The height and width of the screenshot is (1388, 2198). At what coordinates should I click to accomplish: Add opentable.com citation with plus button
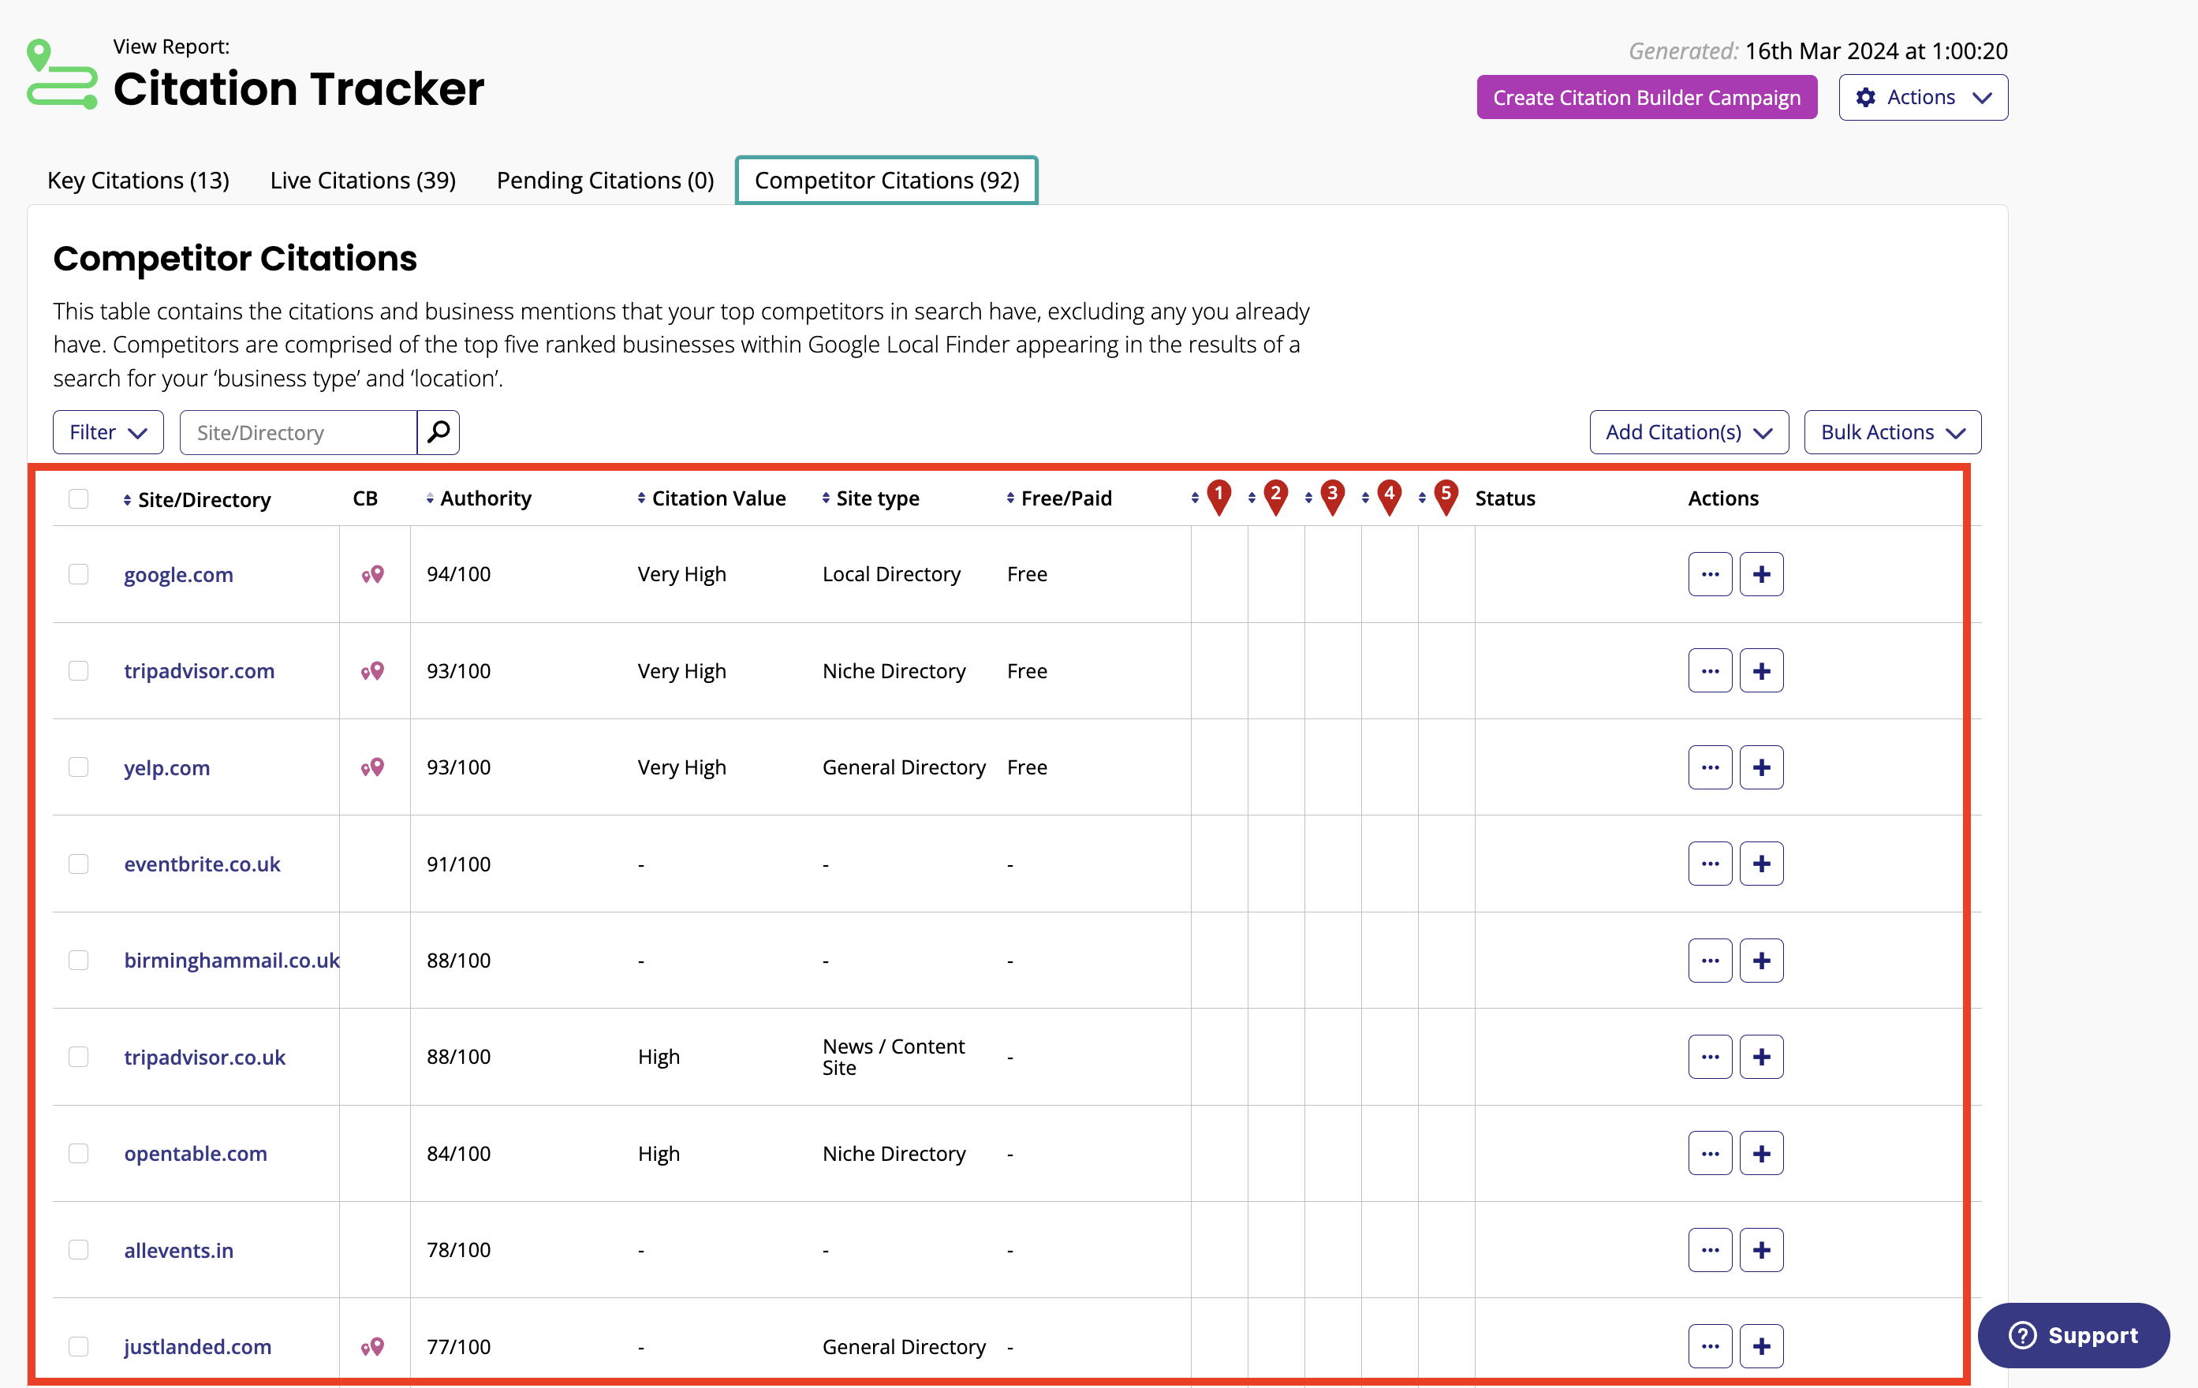pos(1761,1154)
